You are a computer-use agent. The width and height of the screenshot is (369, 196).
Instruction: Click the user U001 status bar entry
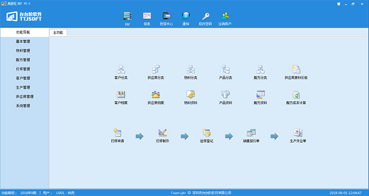point(65,193)
